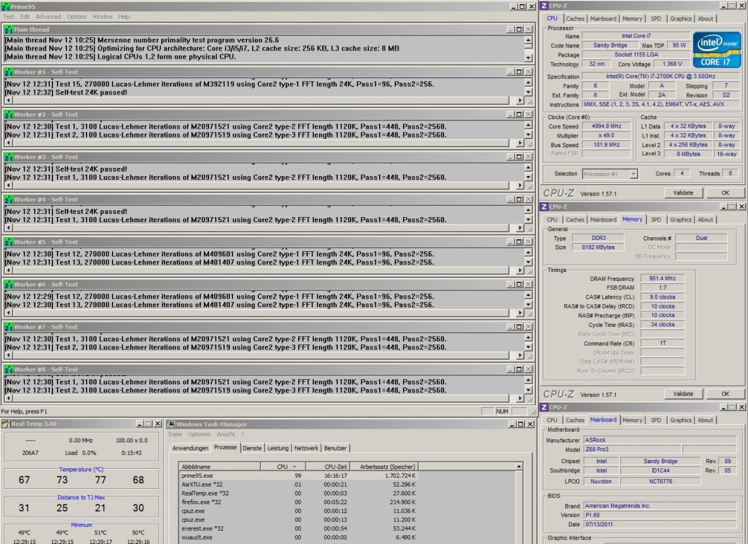Image resolution: width=748 pixels, height=544 pixels.
Task: Click the Z68 Pro3 model field
Action: pyautogui.click(x=632, y=449)
